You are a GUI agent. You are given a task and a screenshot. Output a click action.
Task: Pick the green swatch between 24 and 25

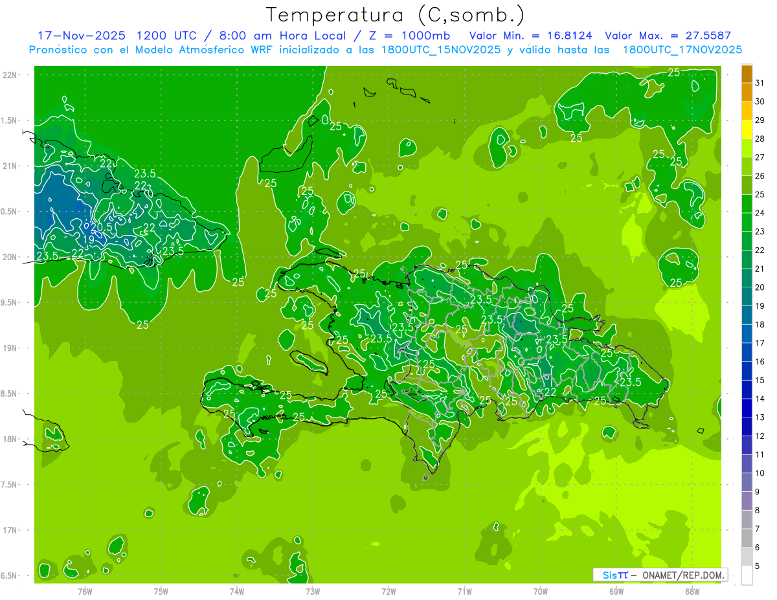click(x=747, y=204)
